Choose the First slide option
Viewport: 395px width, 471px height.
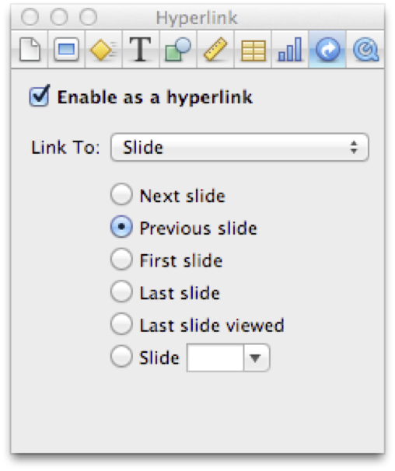coord(121,259)
